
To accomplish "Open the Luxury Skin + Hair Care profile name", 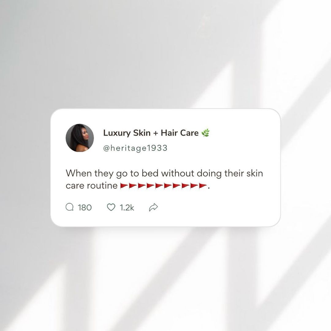I will 151,133.
